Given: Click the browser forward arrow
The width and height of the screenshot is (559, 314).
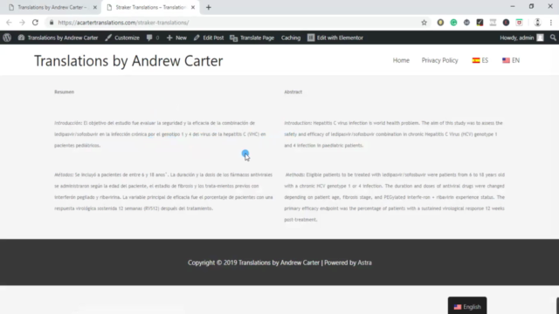Looking at the screenshot, I should [x=22, y=23].
